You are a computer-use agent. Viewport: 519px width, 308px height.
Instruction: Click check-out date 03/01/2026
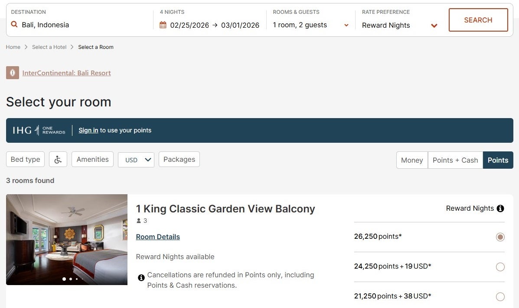click(x=240, y=25)
